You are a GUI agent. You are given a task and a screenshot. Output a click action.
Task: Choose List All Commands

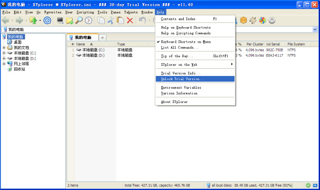195,48
